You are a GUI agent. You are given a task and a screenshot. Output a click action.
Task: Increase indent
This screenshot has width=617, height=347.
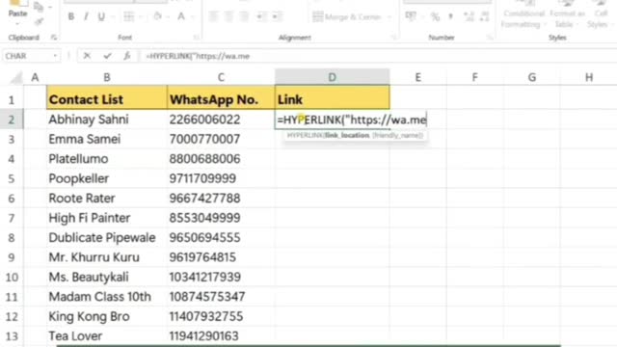(277, 16)
